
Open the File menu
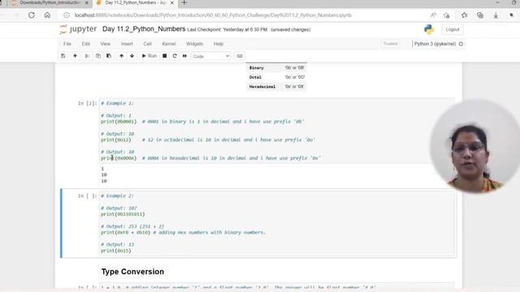click(x=67, y=44)
